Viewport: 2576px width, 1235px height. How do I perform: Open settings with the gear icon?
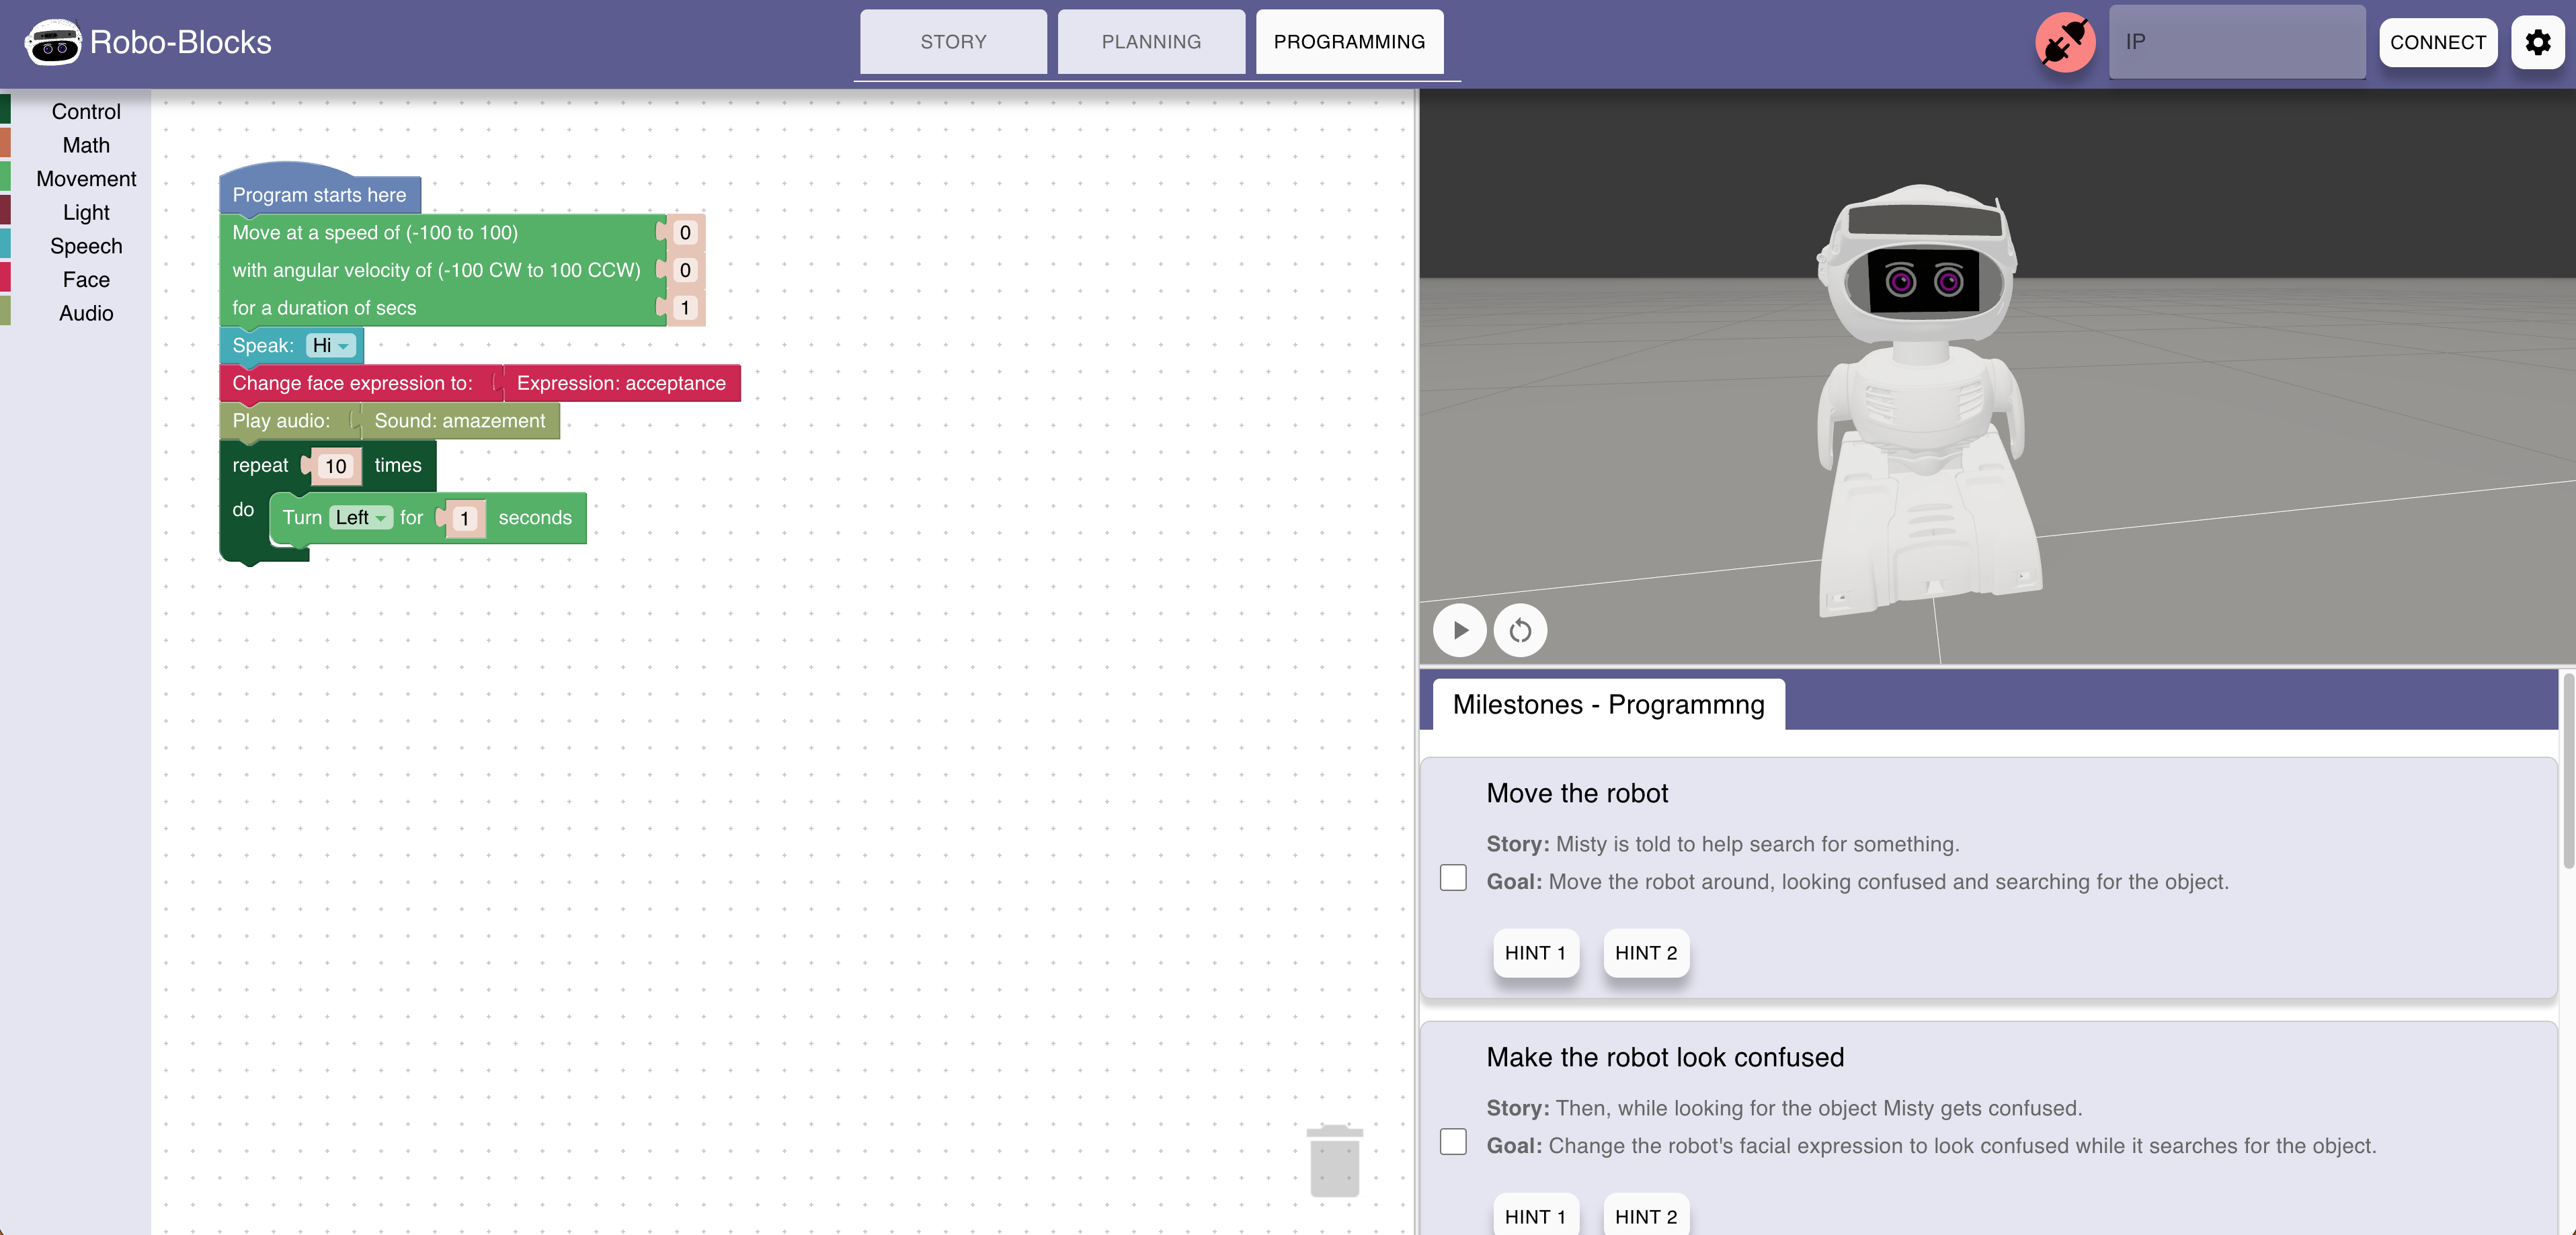[x=2537, y=42]
